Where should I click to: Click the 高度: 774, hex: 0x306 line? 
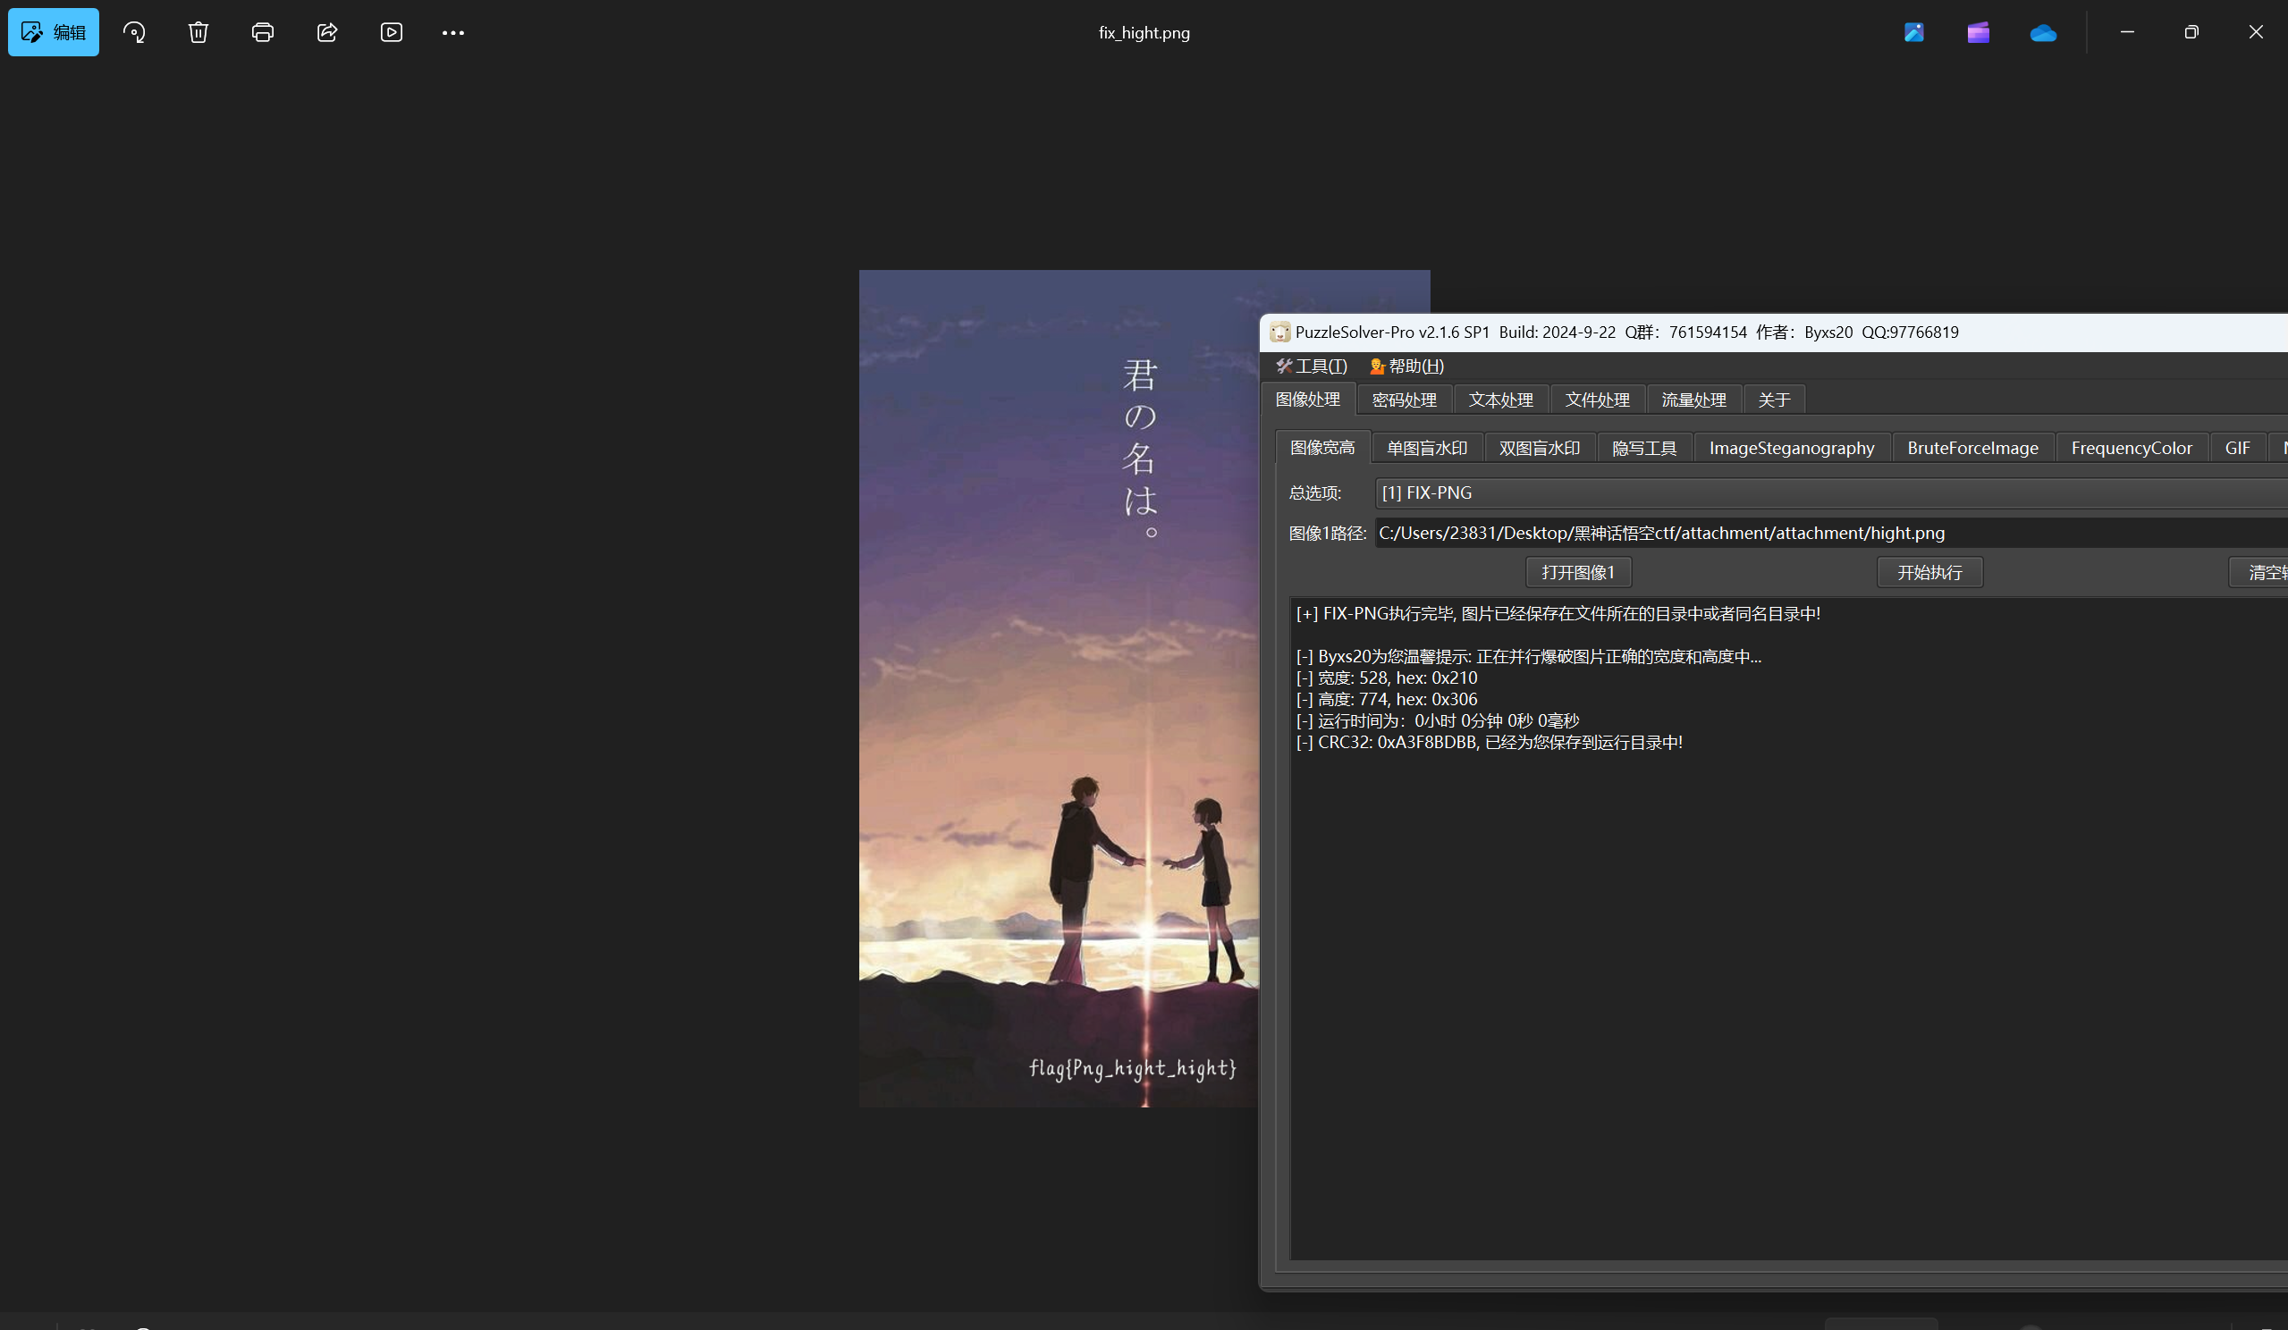(x=1388, y=700)
